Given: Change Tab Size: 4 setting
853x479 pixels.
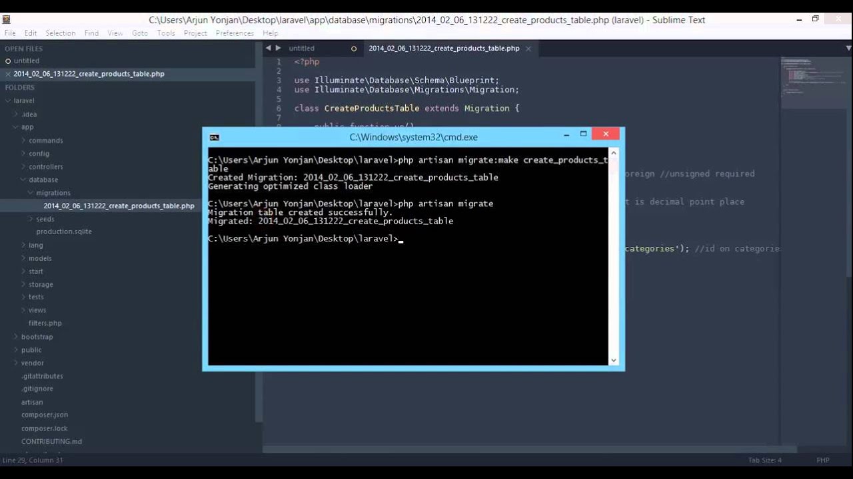Looking at the screenshot, I should pyautogui.click(x=764, y=460).
